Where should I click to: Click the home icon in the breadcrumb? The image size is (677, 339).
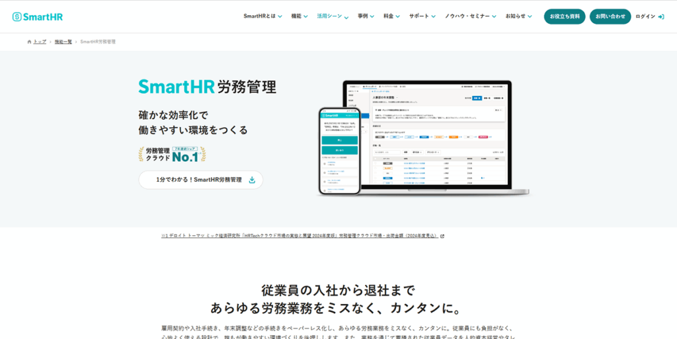click(x=29, y=42)
